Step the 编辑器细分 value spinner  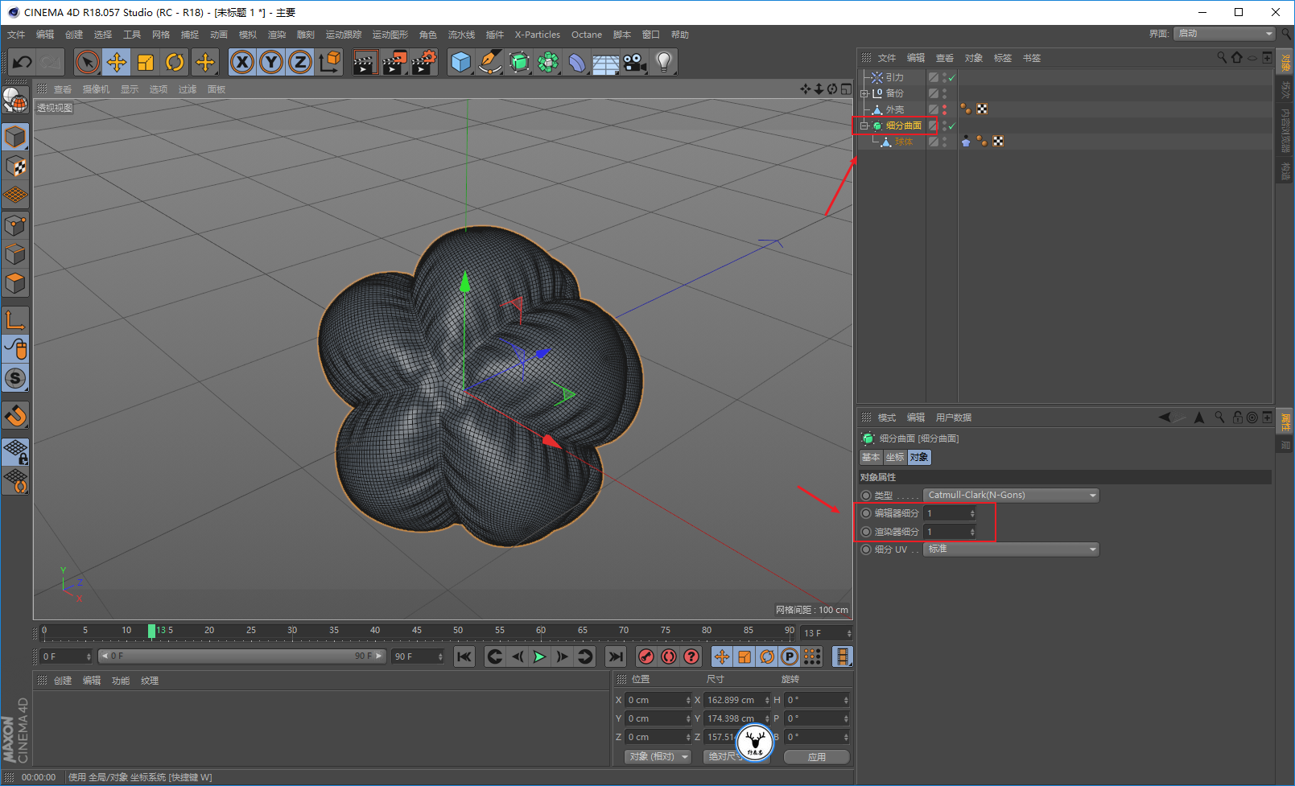[972, 513]
